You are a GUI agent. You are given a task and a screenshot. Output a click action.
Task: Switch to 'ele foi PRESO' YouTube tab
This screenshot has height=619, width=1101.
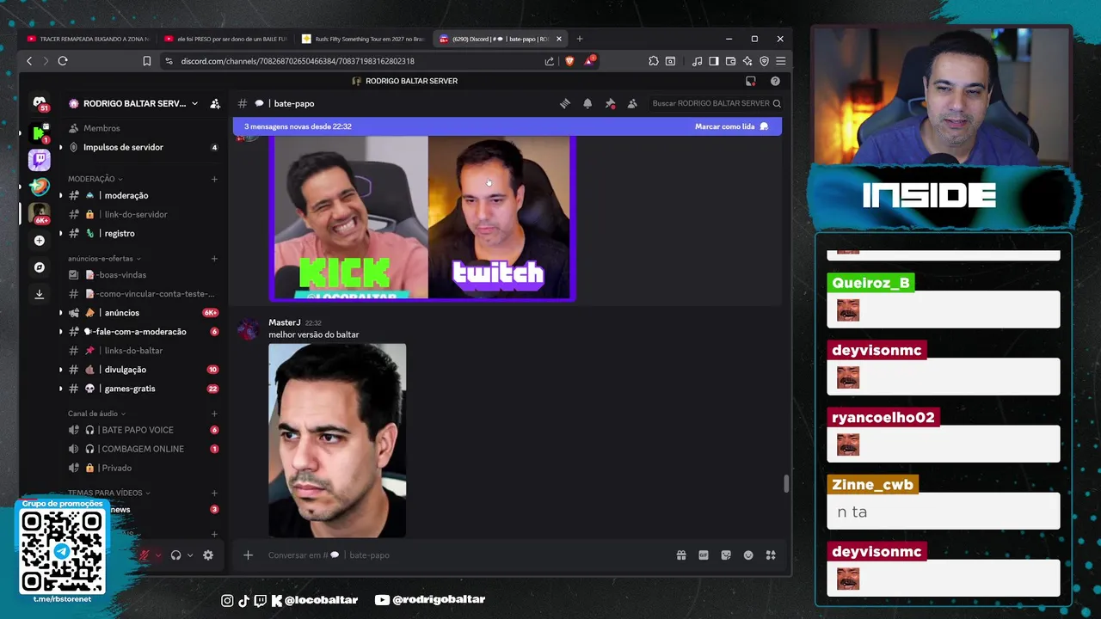click(x=225, y=39)
